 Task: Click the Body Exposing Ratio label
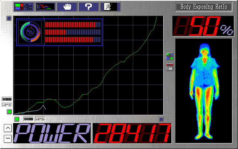click(x=203, y=7)
